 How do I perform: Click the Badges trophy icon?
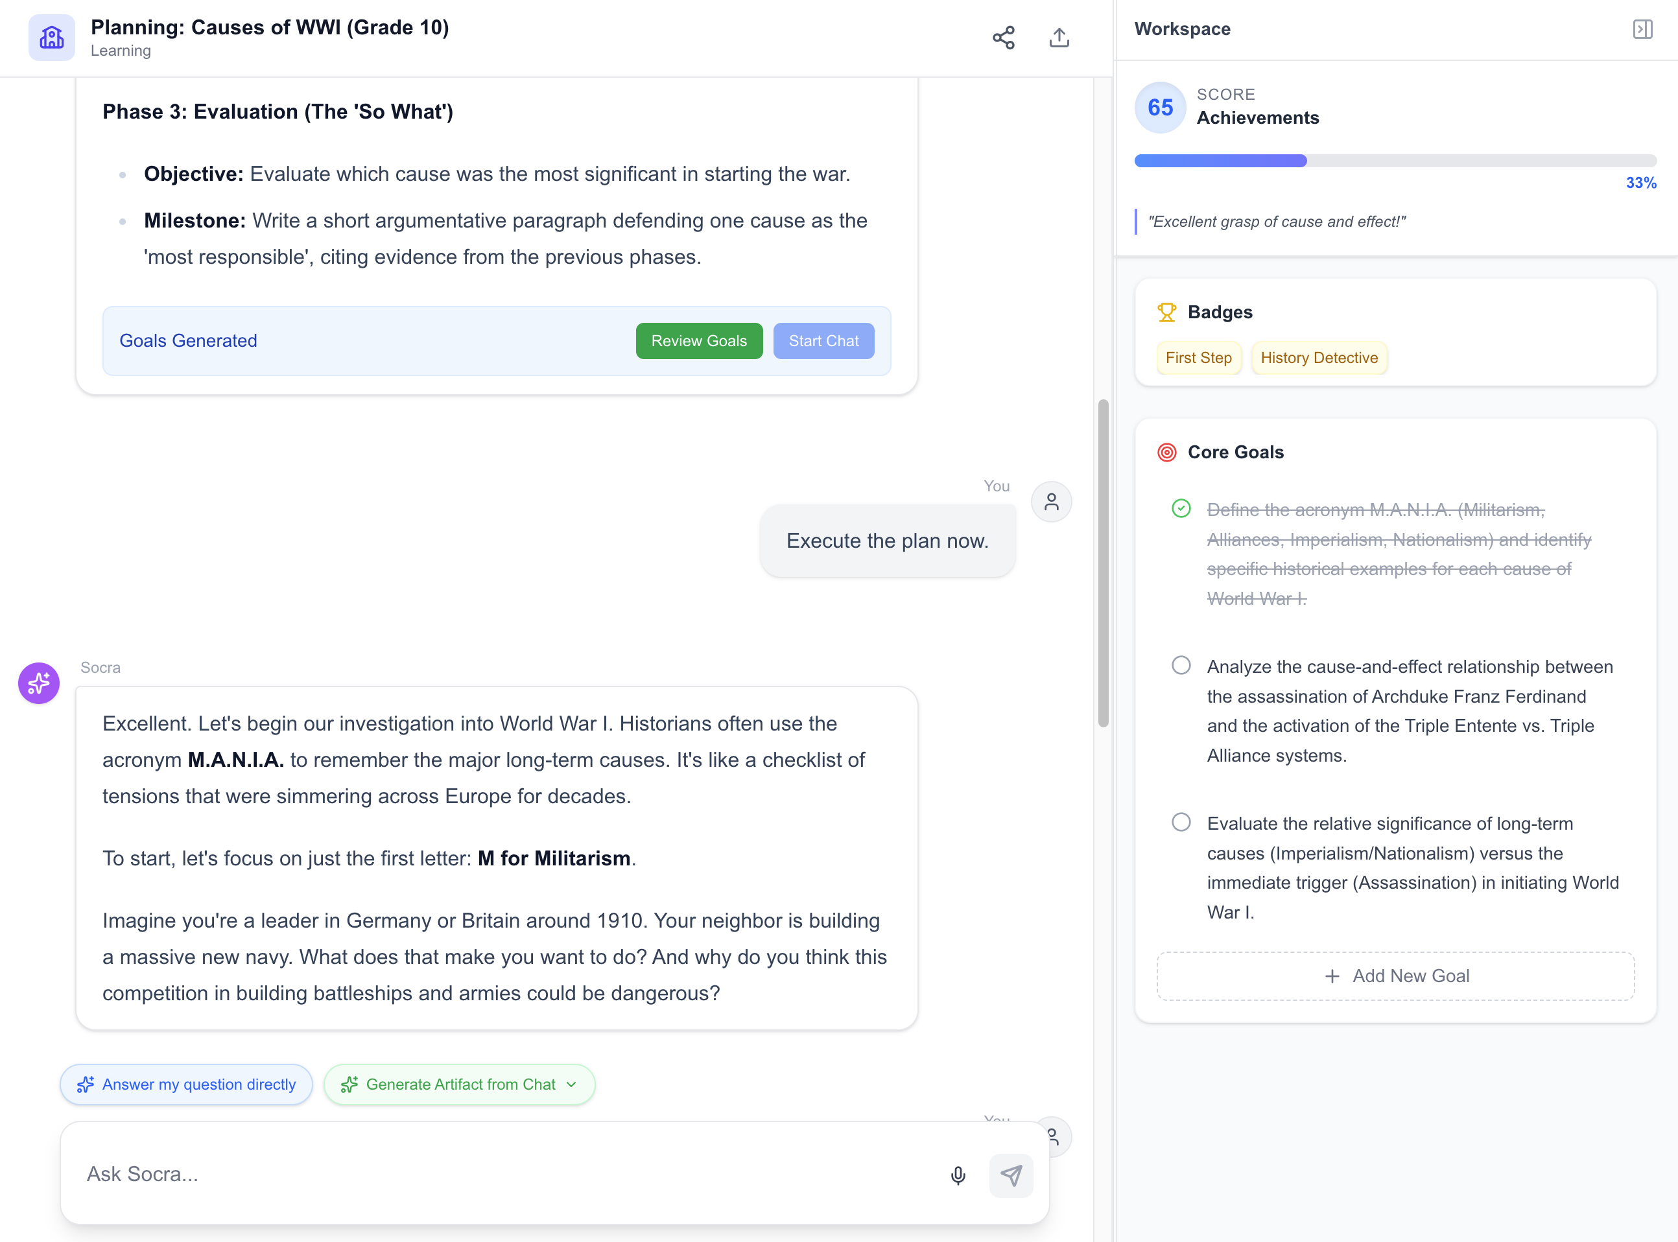pyautogui.click(x=1166, y=312)
